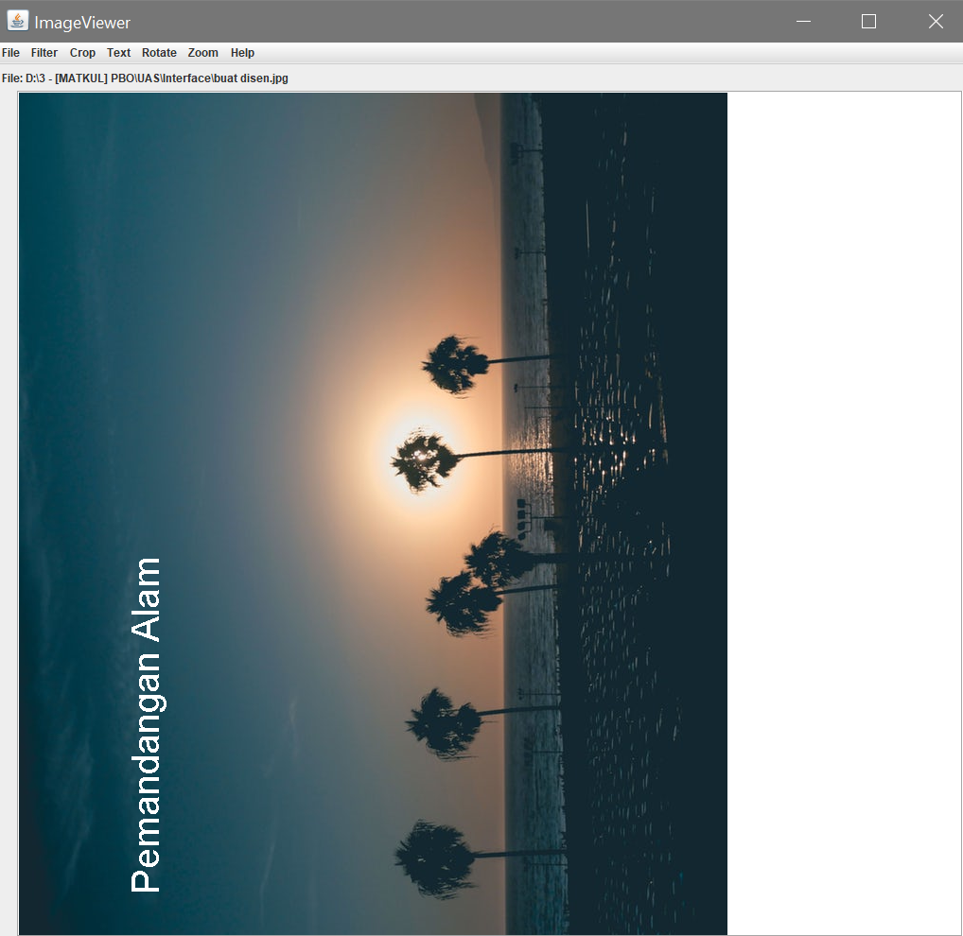963x936 pixels.
Task: Open the Filter menu
Action: coord(44,53)
